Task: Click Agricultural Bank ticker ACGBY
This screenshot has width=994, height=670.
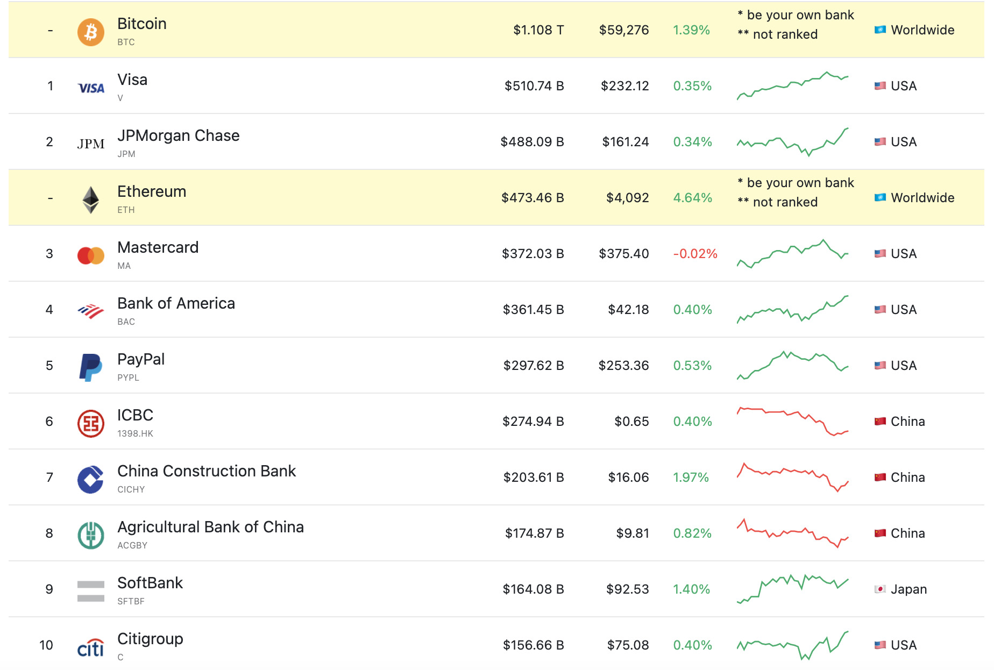Action: point(132,545)
